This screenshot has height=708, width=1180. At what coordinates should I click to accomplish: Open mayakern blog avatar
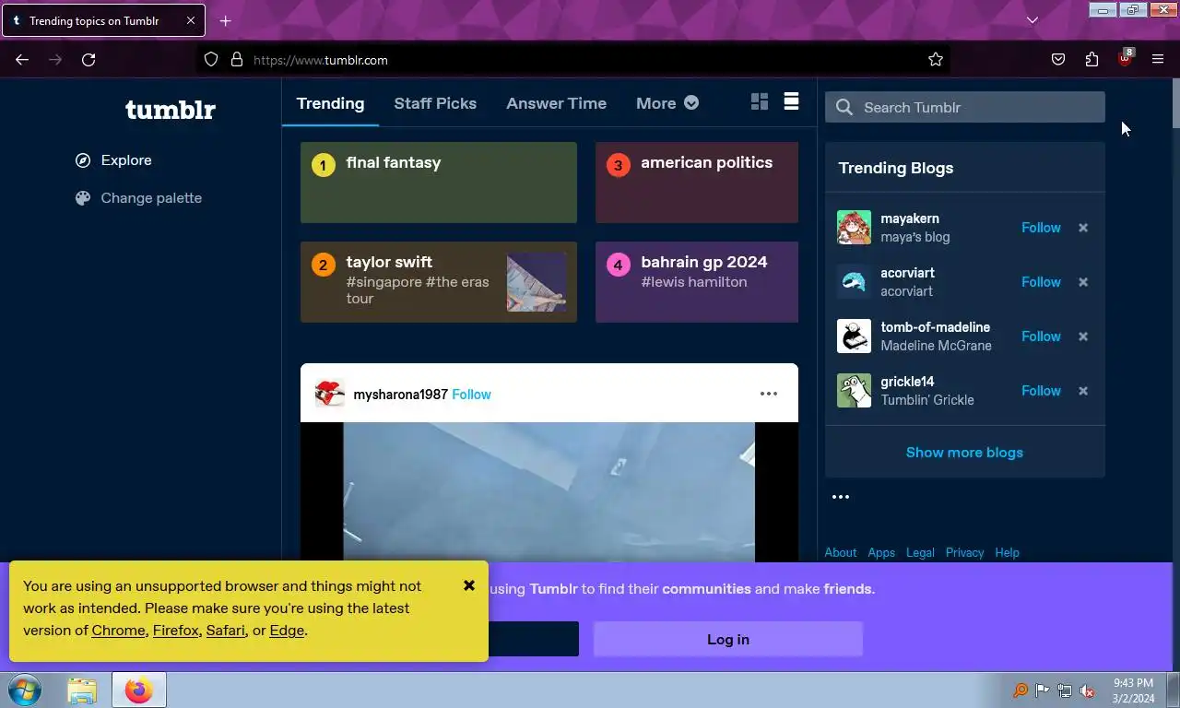pyautogui.click(x=854, y=228)
